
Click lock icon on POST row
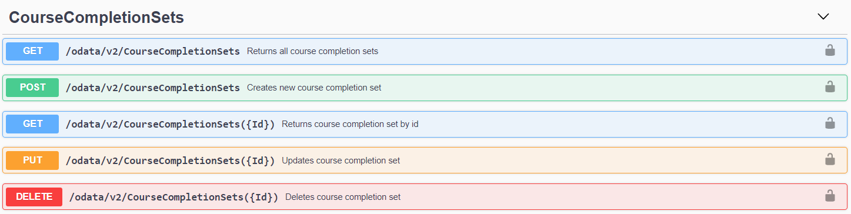[x=830, y=87]
